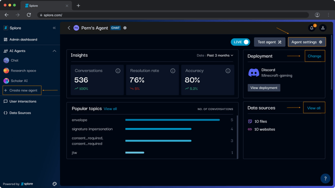Screen dimensions: 335x188
Task: Toggle the LIVE switch off
Action: click(240, 42)
